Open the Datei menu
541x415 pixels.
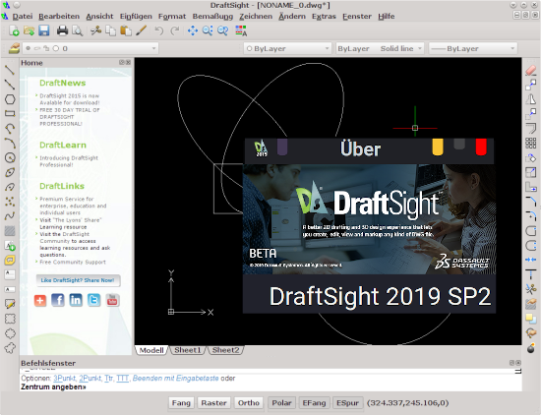(23, 16)
